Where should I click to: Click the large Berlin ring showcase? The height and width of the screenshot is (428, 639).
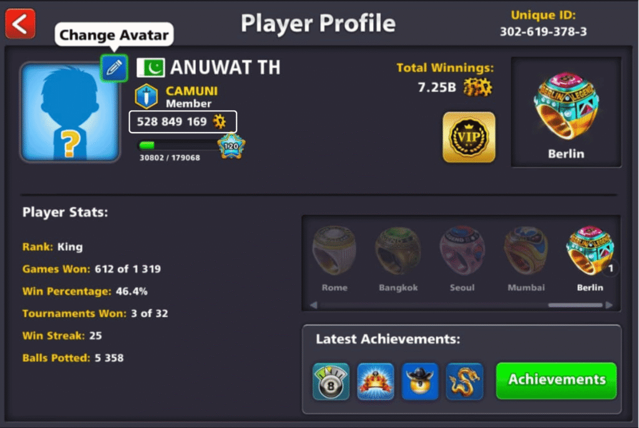[x=566, y=112]
